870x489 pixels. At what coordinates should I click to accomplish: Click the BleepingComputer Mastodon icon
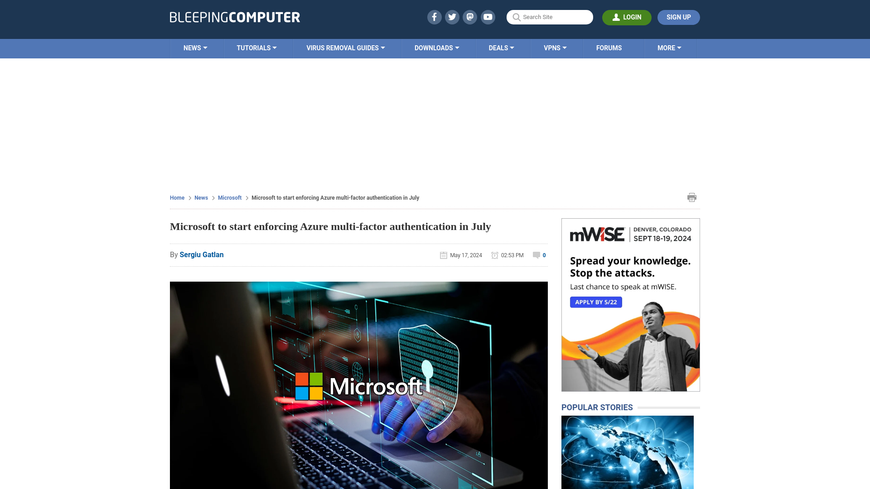(470, 17)
